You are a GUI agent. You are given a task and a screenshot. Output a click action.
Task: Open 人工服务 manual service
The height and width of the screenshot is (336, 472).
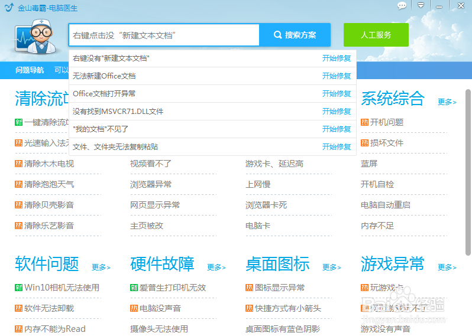376,35
